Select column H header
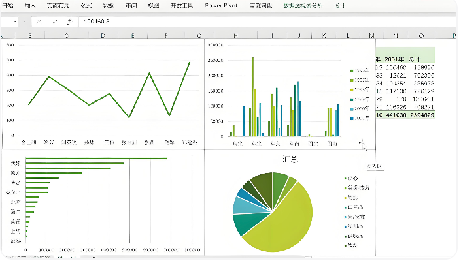 (236, 35)
